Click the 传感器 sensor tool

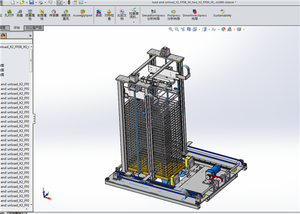coord(54,14)
